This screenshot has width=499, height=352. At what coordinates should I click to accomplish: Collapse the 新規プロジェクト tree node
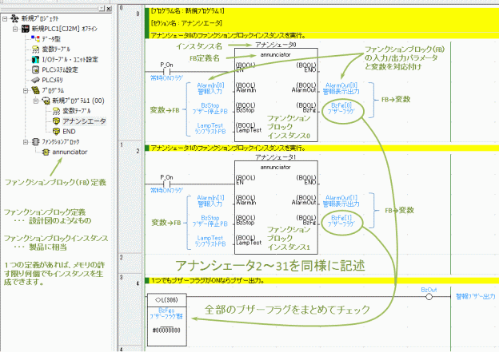tap(5, 18)
